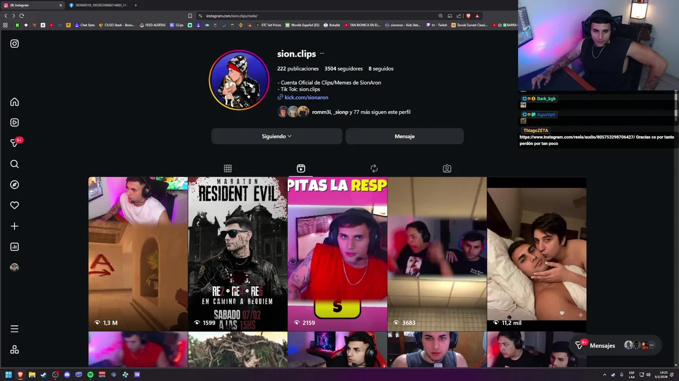Open a new browser tab
The image size is (679, 381).
click(136, 5)
